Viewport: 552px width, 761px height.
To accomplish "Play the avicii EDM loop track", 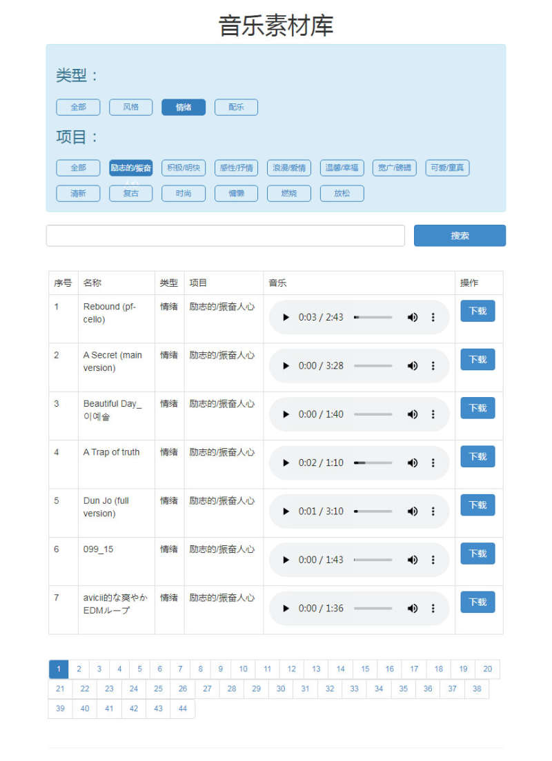I will [x=286, y=609].
